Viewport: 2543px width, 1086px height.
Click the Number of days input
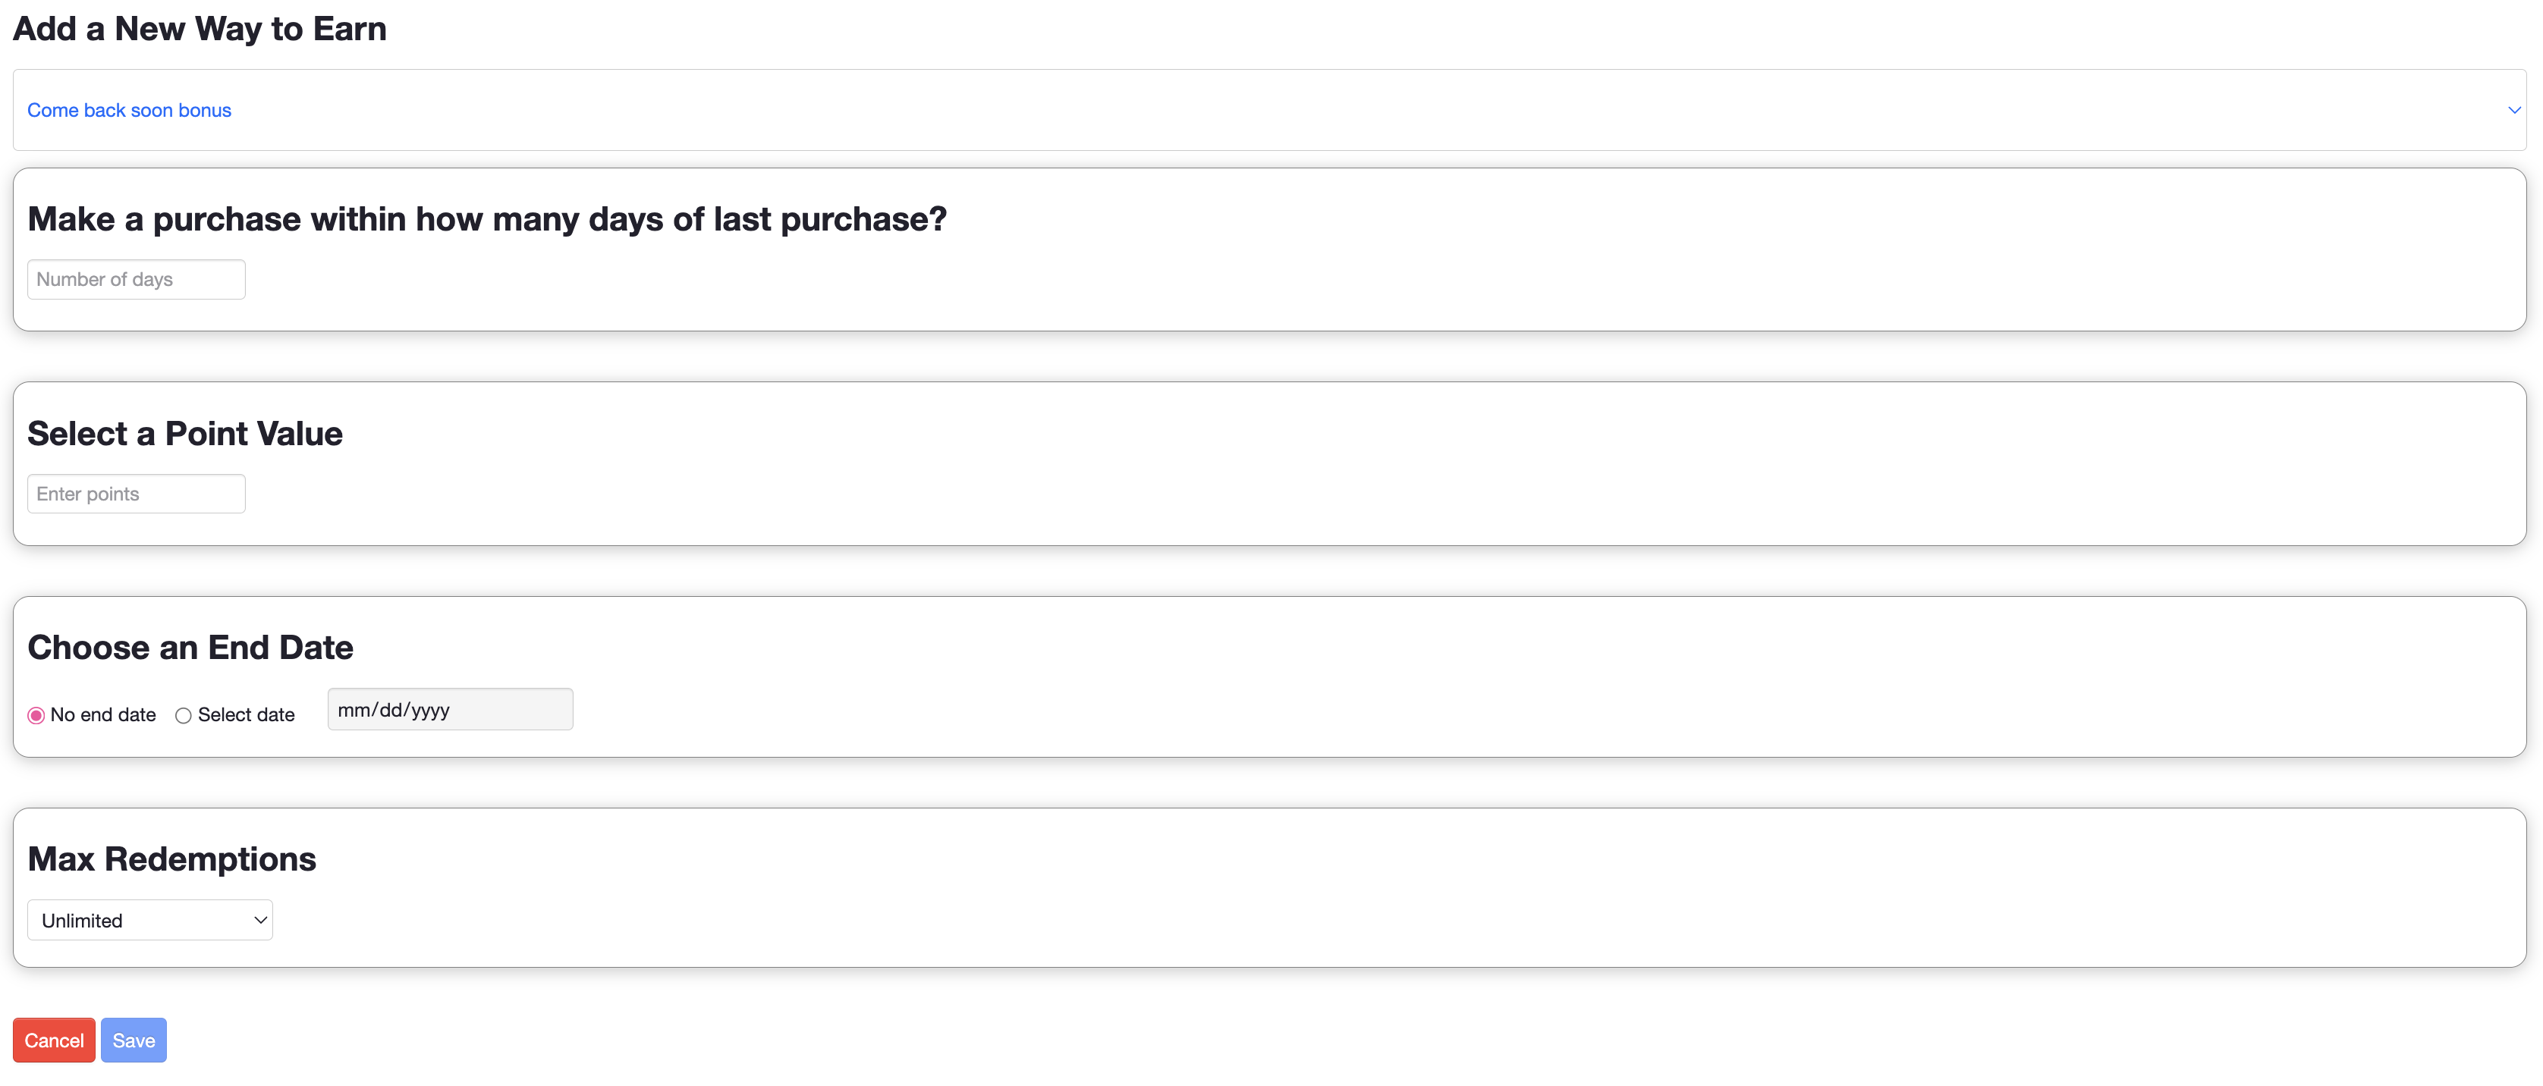click(x=137, y=279)
